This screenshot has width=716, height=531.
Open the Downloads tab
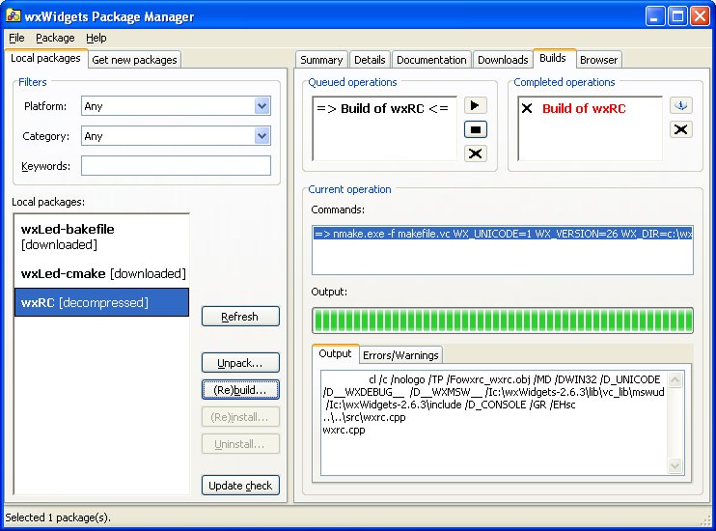[503, 60]
